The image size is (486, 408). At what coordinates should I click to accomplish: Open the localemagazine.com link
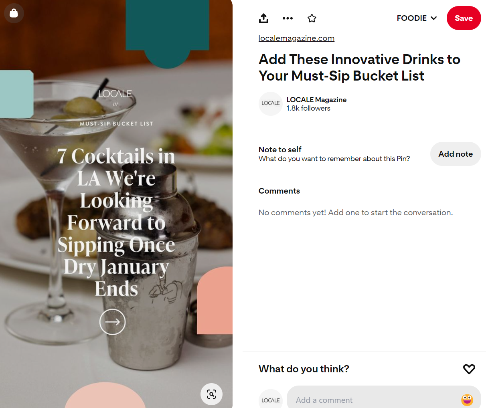pyautogui.click(x=296, y=38)
